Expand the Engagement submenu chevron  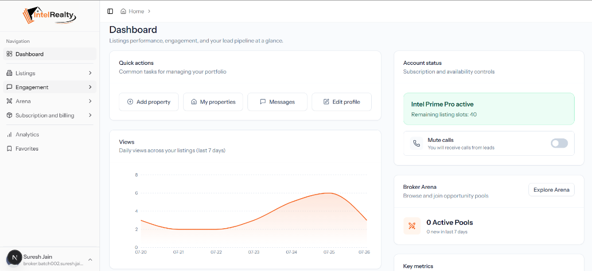click(x=90, y=87)
